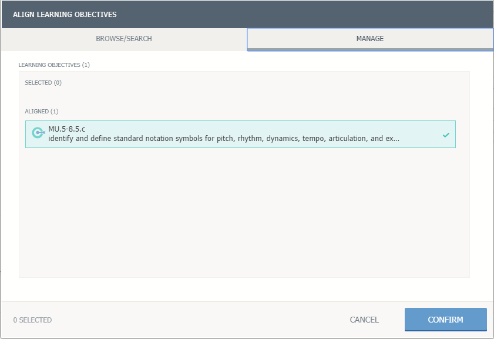Click the Learning Objectives (1) heading
This screenshot has height=339, width=494.
tap(54, 65)
